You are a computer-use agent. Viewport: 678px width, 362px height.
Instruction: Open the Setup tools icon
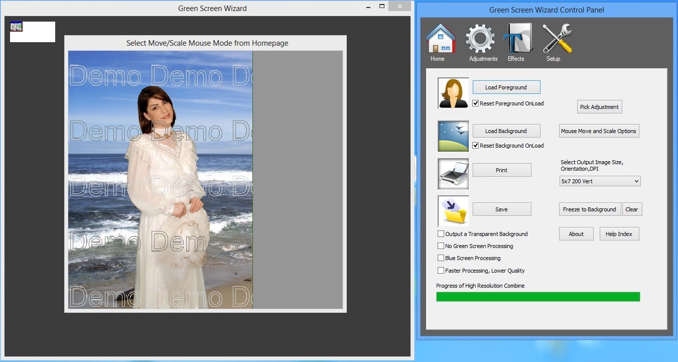coord(557,39)
